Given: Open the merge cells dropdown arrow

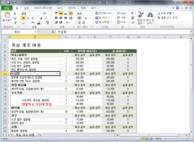Looking at the screenshot, I should coord(73,18).
